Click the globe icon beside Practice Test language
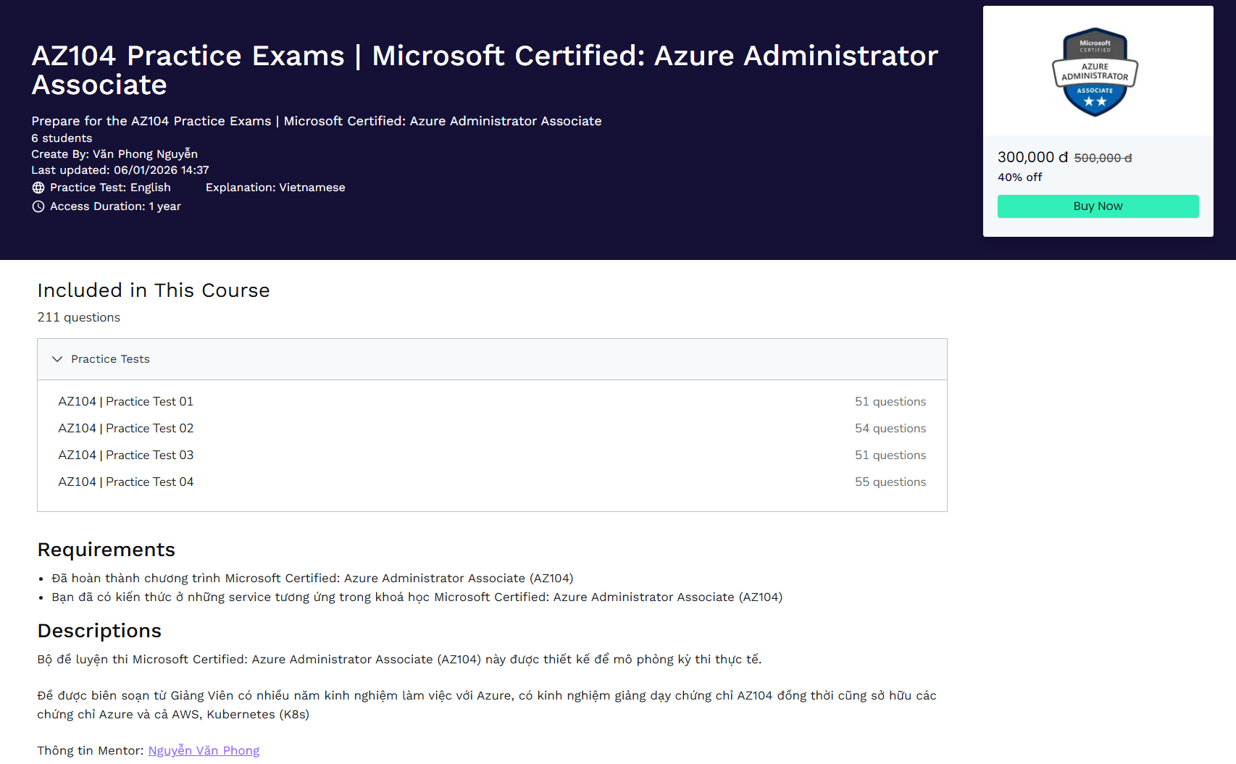This screenshot has width=1236, height=764. 38,188
